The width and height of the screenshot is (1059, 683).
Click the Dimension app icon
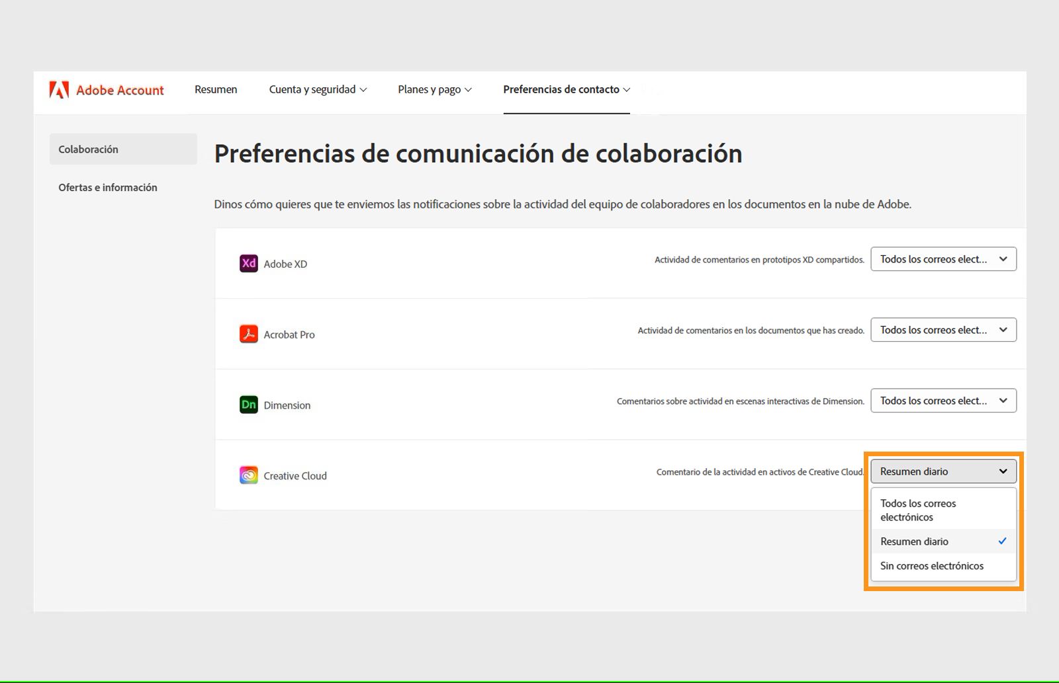click(x=248, y=405)
